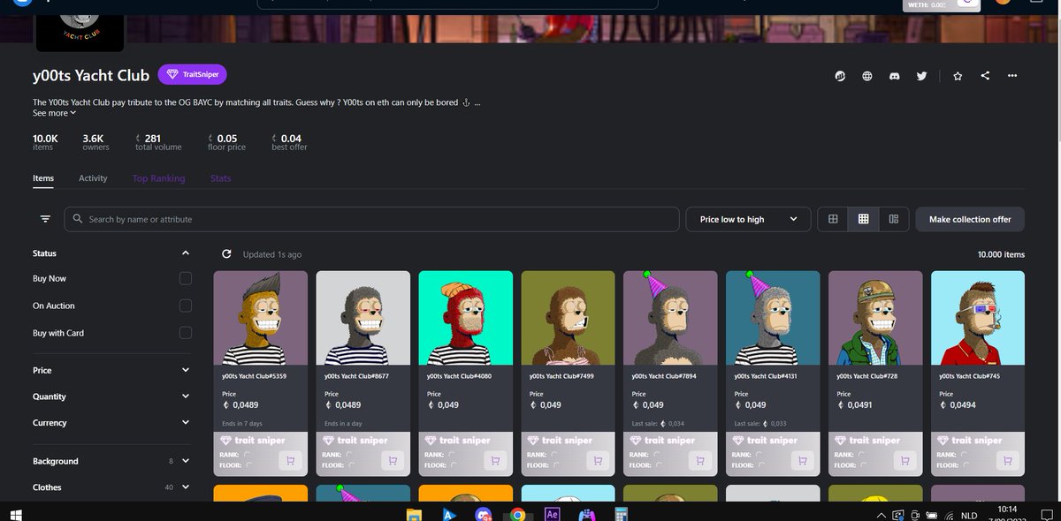Viewport: 1061px width, 521px height.
Task: Open the Twitter link icon
Action: point(922,76)
